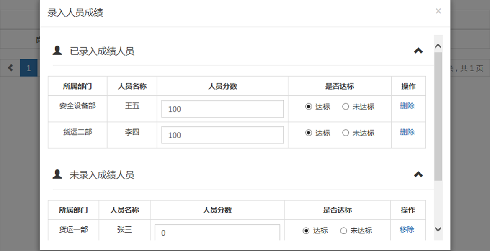Image resolution: width=490 pixels, height=251 pixels.
Task: Collapse the 未录入成绩人员 section
Action: [418, 174]
